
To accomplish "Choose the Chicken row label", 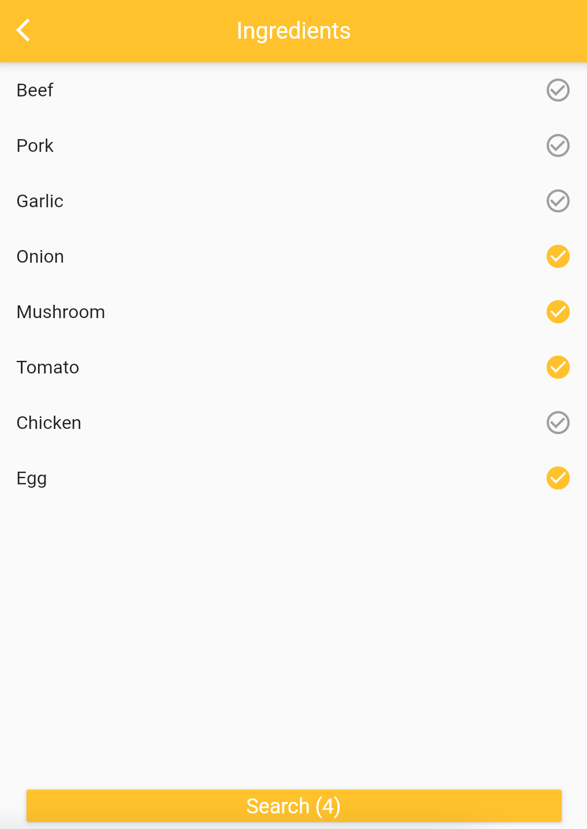I will point(48,423).
